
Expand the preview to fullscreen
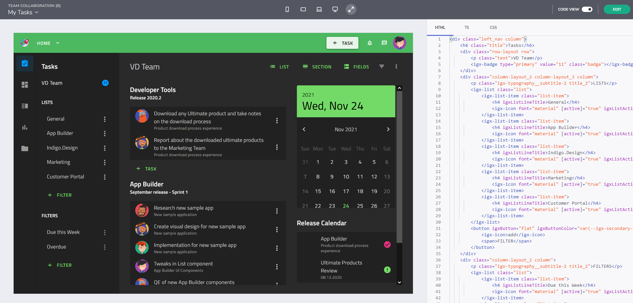(351, 9)
